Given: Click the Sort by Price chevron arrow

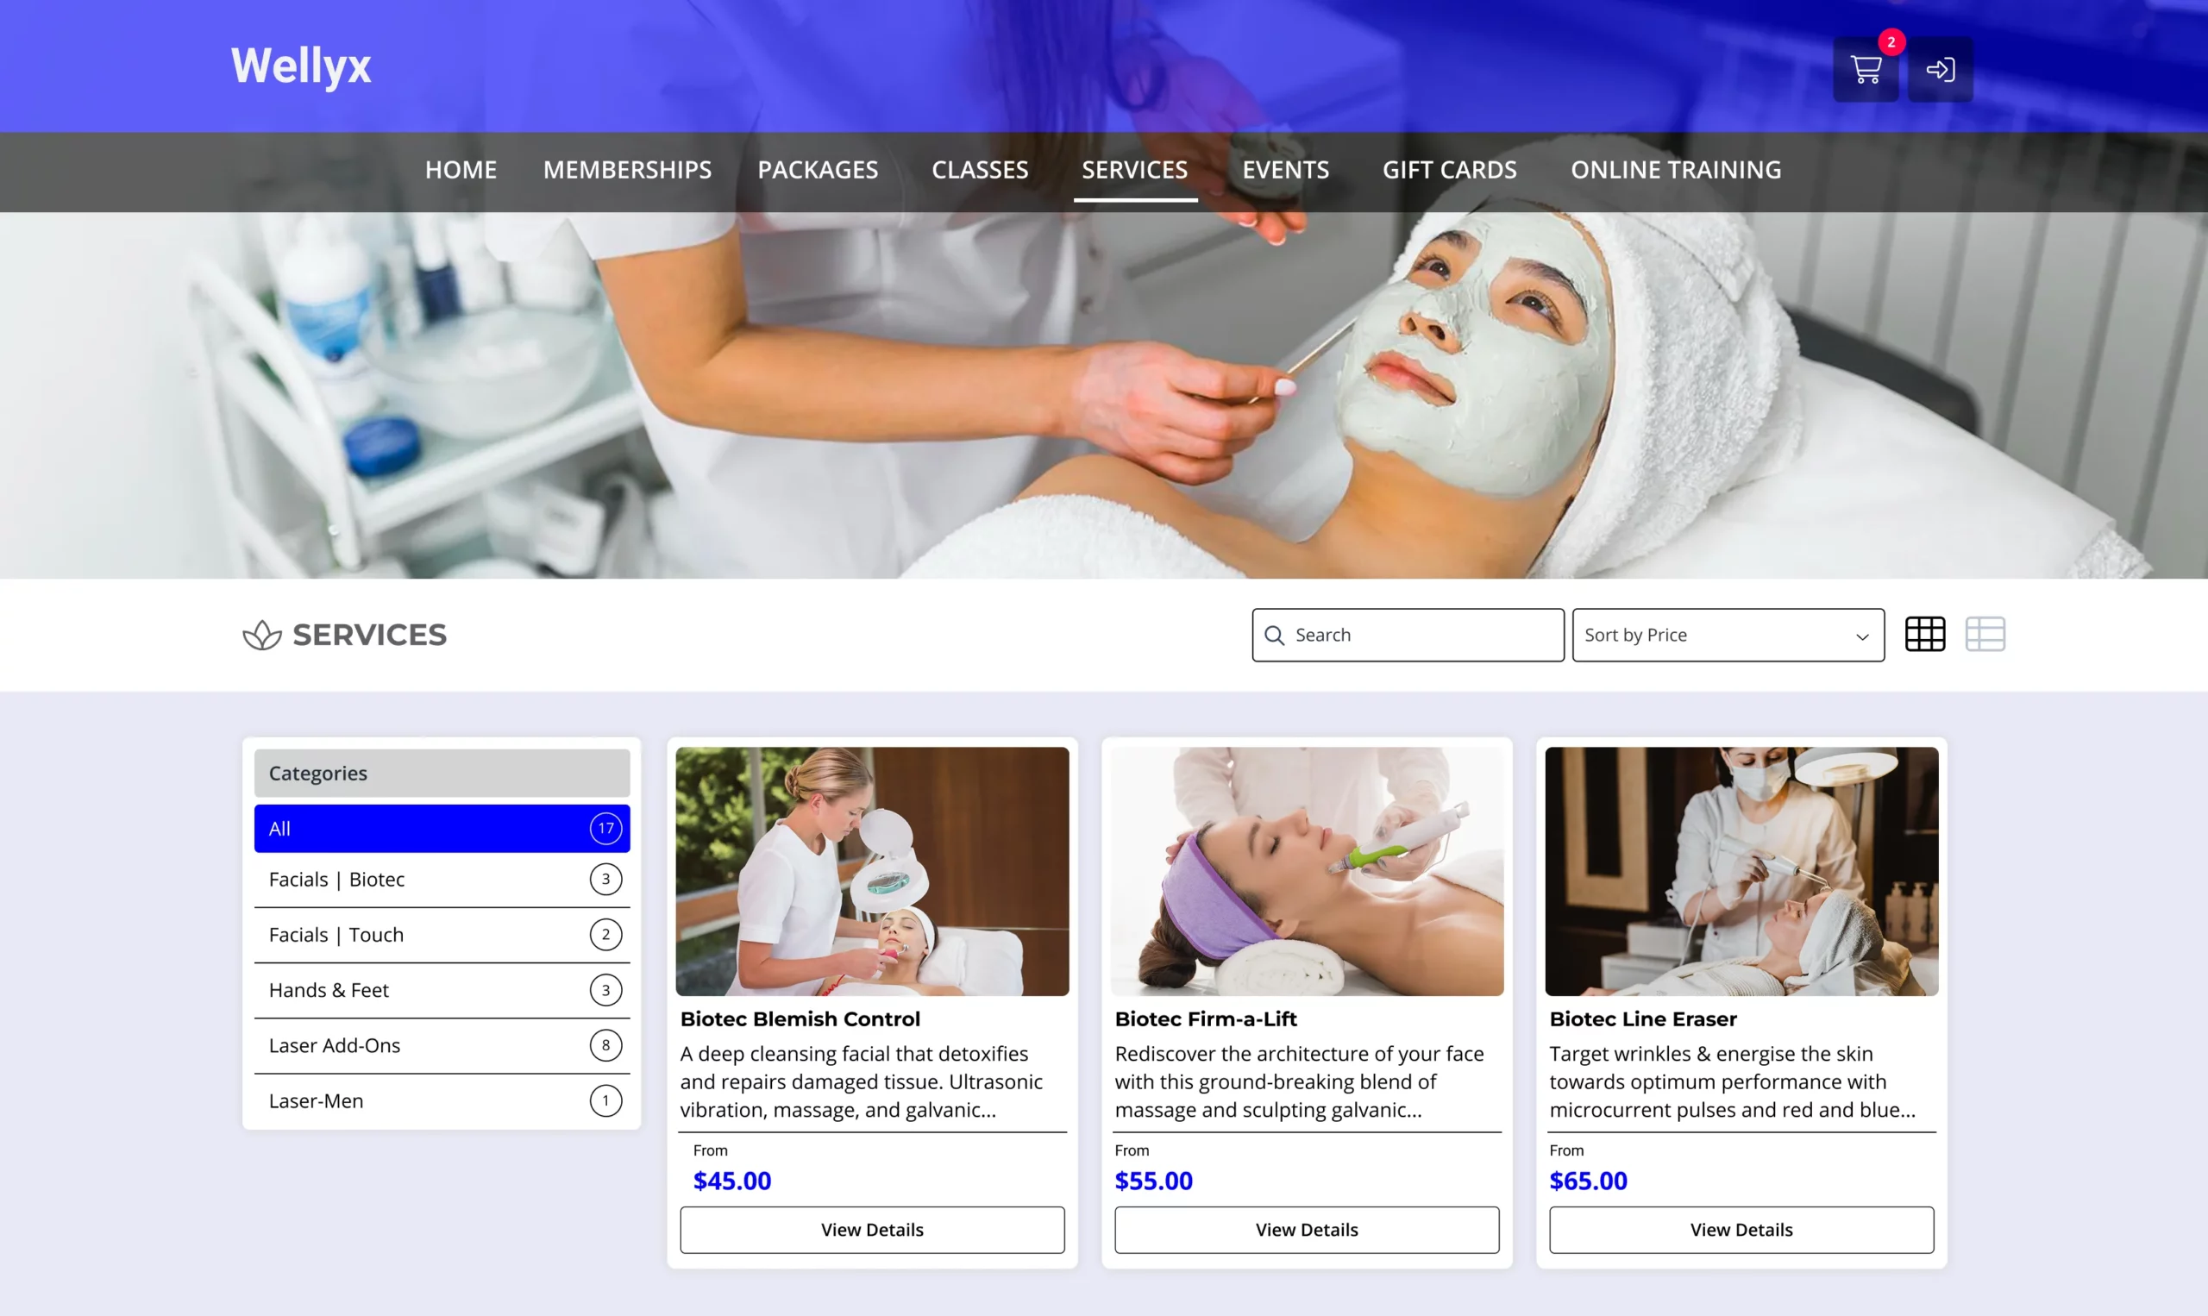Looking at the screenshot, I should (x=1862, y=636).
